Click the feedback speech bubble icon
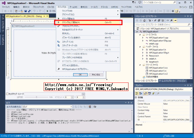Image resolution: width=194 pixels, height=138 pixels. 140,2
